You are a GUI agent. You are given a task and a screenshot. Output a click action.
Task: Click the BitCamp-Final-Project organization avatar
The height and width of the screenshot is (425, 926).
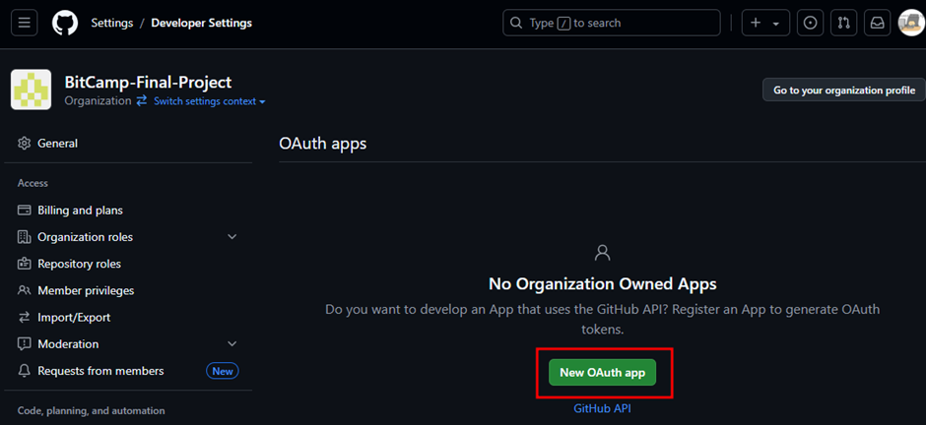31,90
